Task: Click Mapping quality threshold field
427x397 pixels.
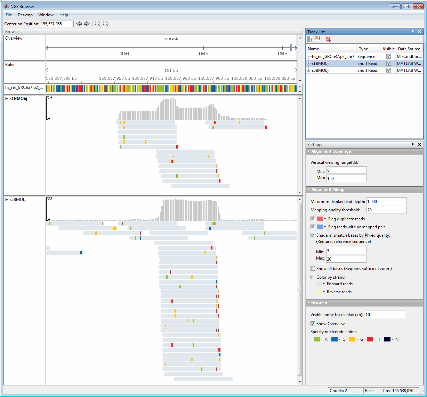Action: 386,210
